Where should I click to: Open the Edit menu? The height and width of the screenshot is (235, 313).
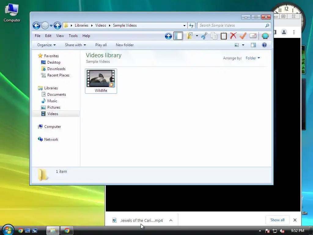(x=48, y=36)
